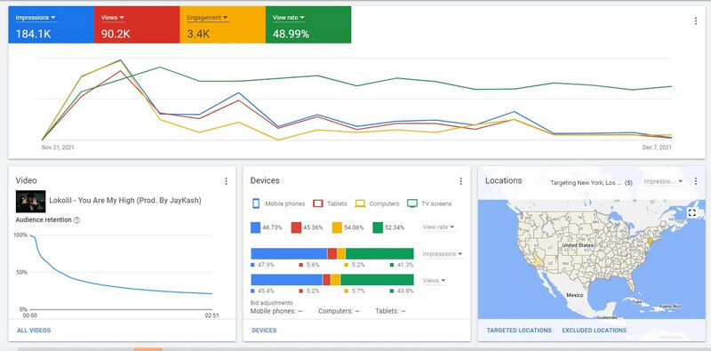
Task: Click the 3.4K engagement value
Action: pyautogui.click(x=198, y=34)
